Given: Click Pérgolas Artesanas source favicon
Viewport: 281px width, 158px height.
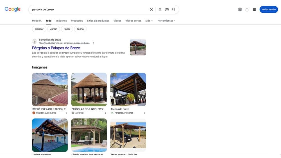Looking at the screenshot, I should coord(112,113).
